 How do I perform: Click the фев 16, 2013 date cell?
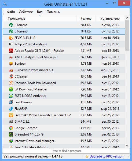pyautogui.click(x=110, y=57)
